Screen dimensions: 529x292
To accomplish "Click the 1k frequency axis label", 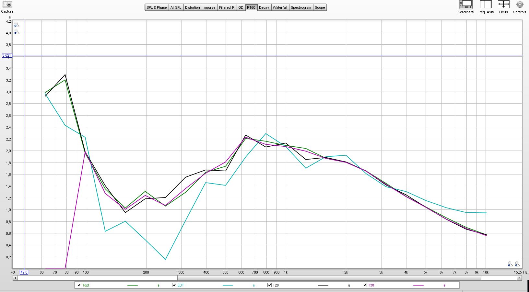I will [x=286, y=272].
